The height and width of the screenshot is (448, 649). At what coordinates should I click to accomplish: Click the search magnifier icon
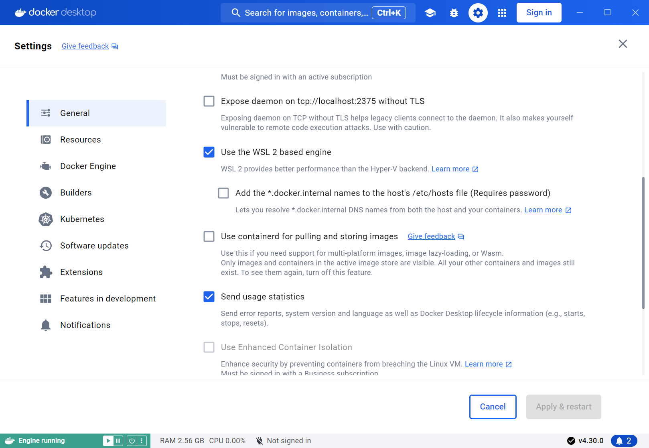[x=236, y=13]
